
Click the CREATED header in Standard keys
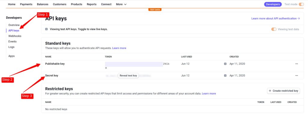tap(234, 57)
